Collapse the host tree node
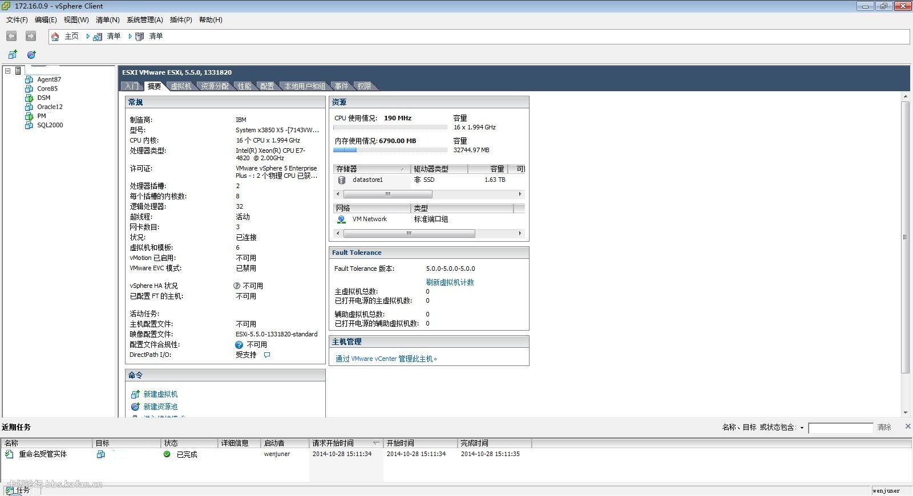This screenshot has width=913, height=496. pos(7,71)
